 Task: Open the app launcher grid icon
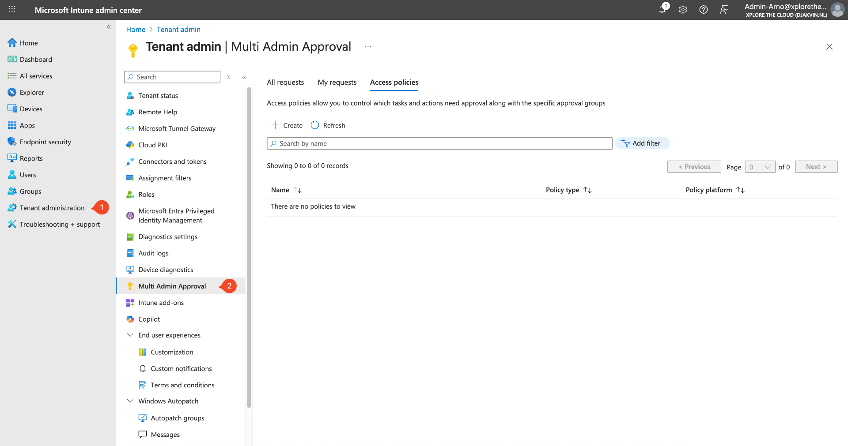pos(12,9)
